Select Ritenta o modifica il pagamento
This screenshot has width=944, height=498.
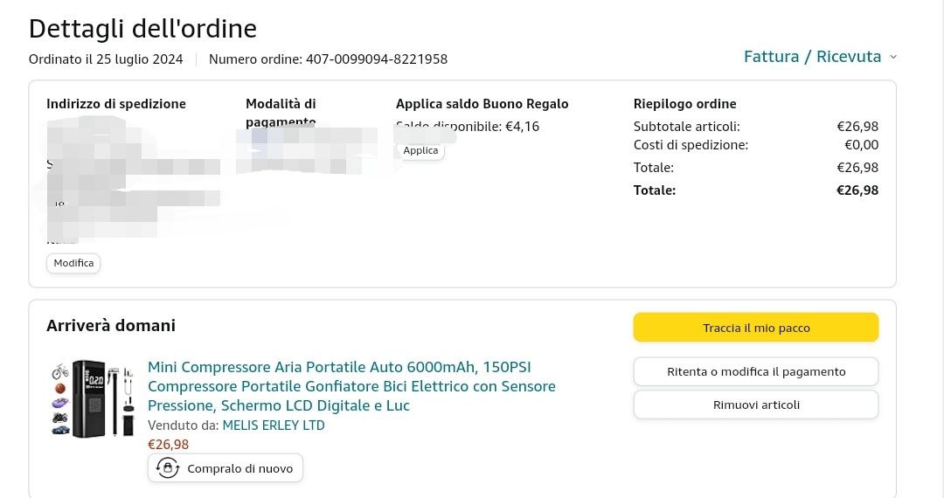coord(756,371)
